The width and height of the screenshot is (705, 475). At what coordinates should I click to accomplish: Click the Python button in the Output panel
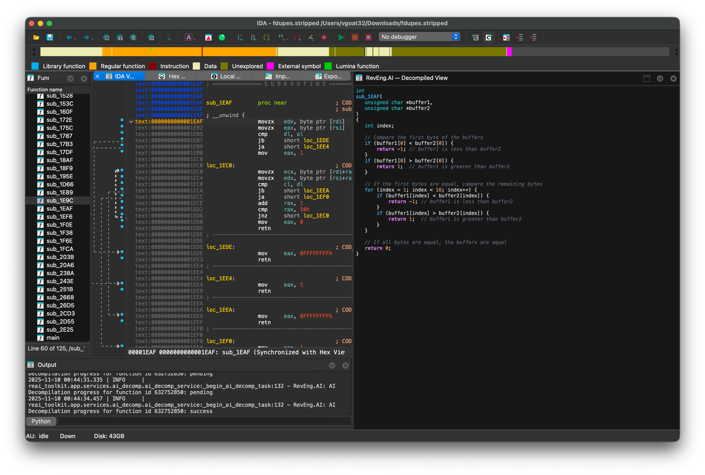point(41,421)
